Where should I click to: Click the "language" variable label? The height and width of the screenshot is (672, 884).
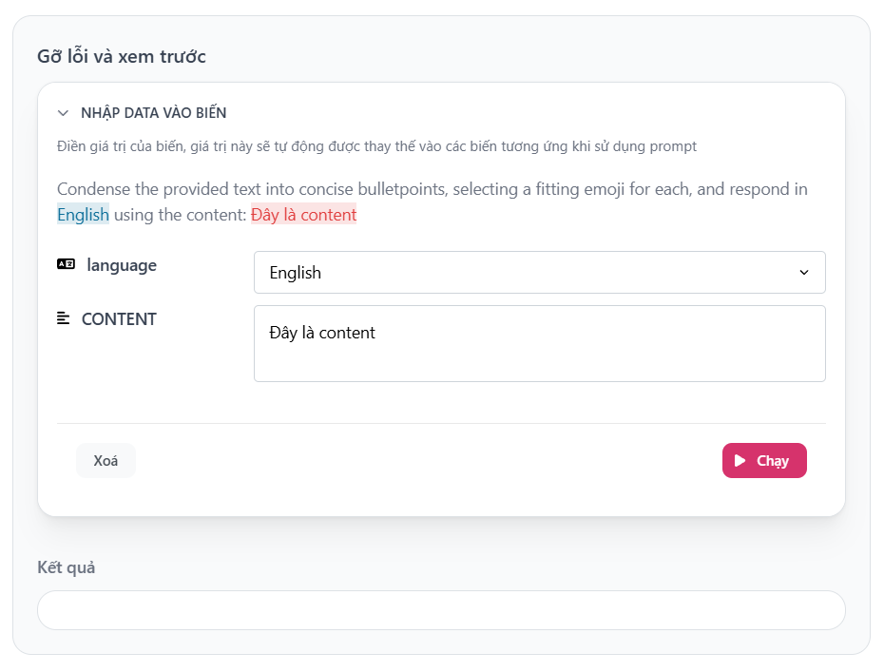122,265
